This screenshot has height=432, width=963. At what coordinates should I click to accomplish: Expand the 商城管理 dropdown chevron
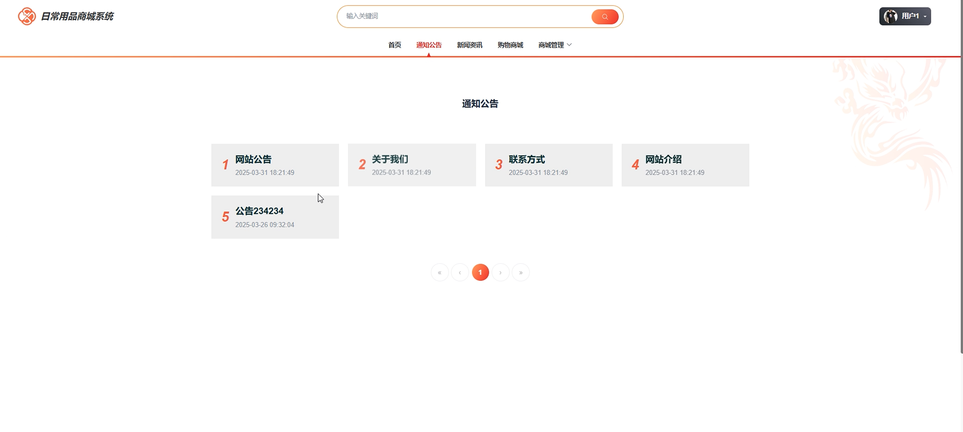tap(569, 45)
